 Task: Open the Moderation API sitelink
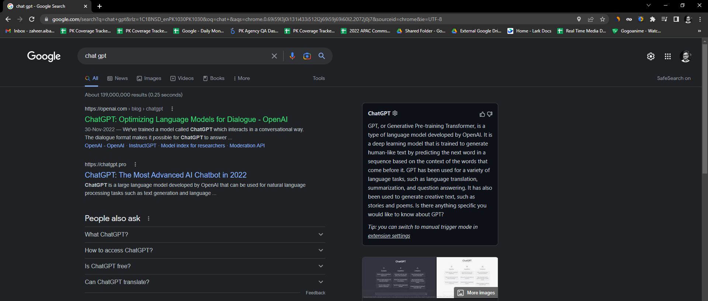point(247,146)
